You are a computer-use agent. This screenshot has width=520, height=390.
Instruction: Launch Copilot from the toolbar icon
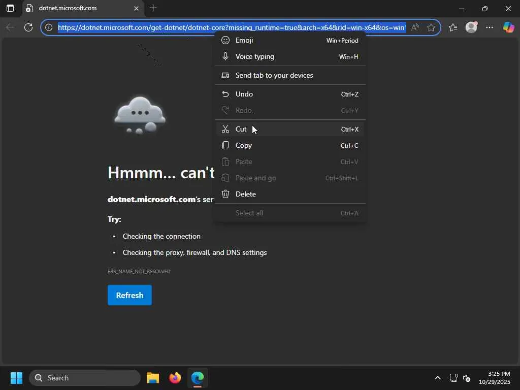coord(508,27)
